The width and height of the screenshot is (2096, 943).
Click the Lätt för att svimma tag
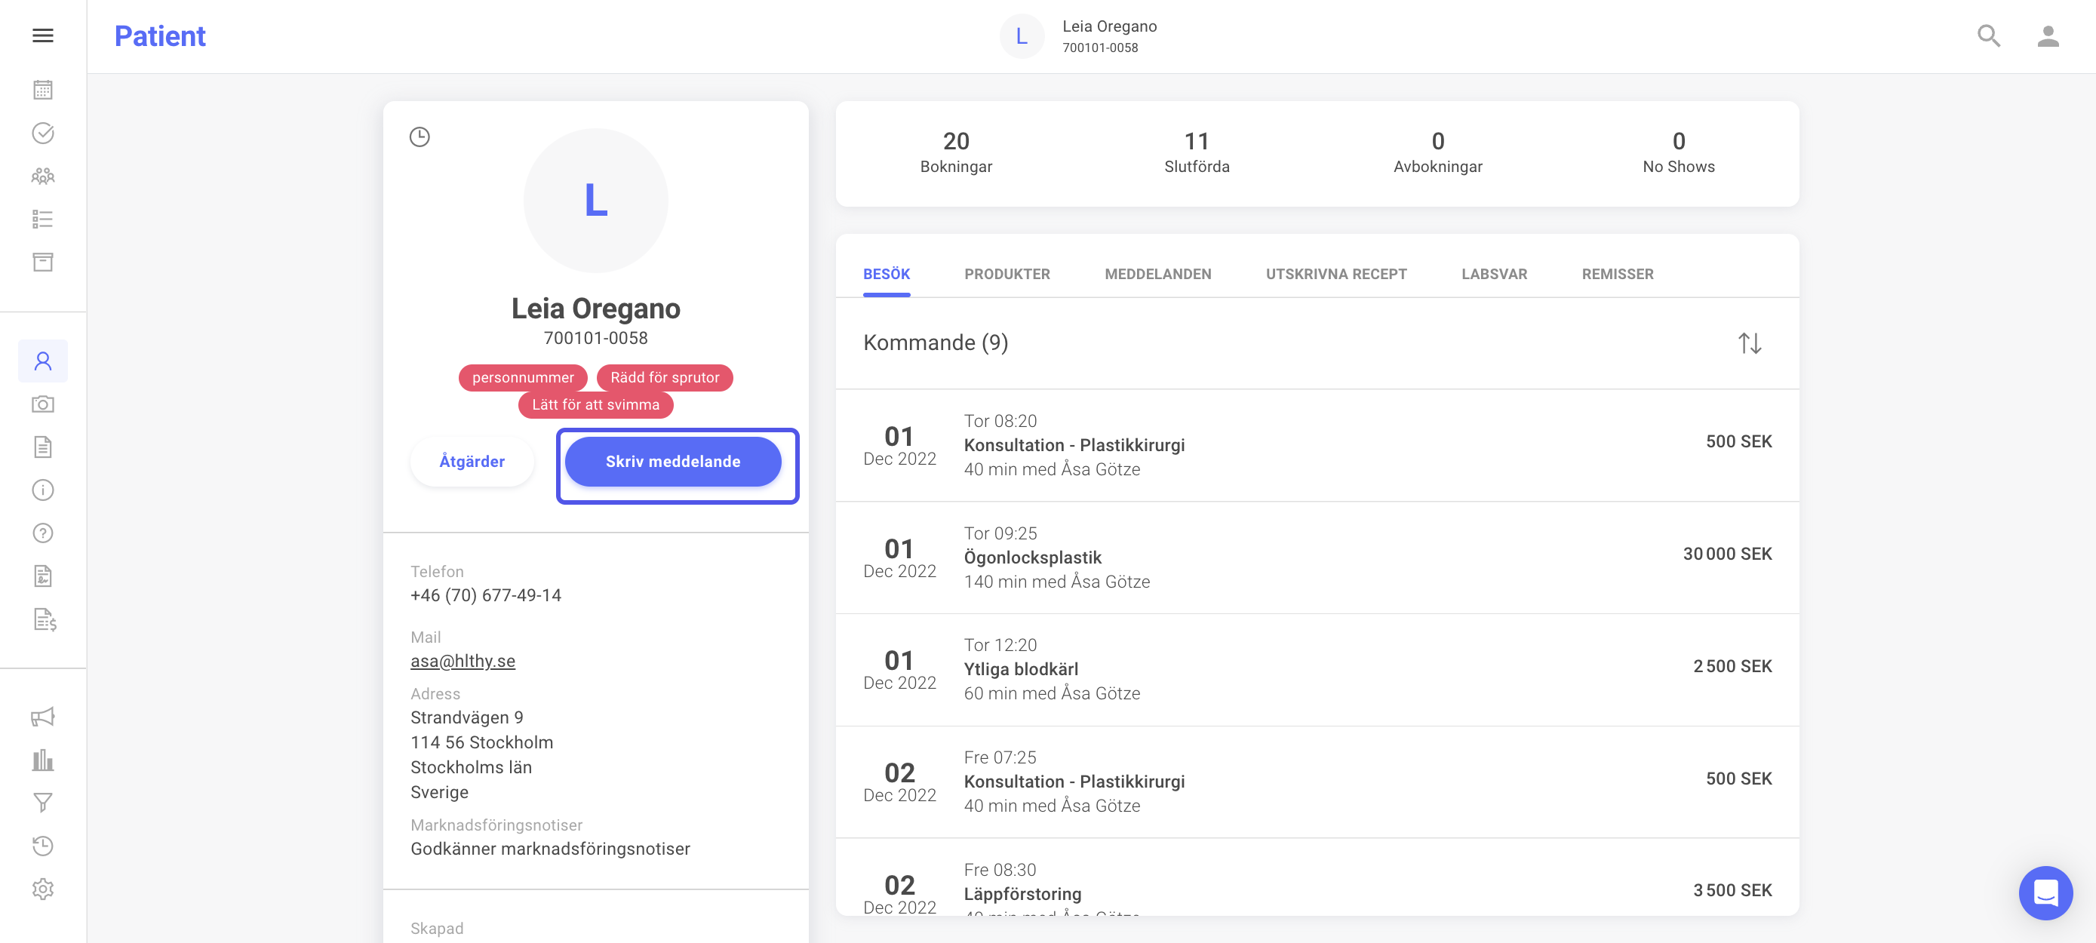point(595,404)
